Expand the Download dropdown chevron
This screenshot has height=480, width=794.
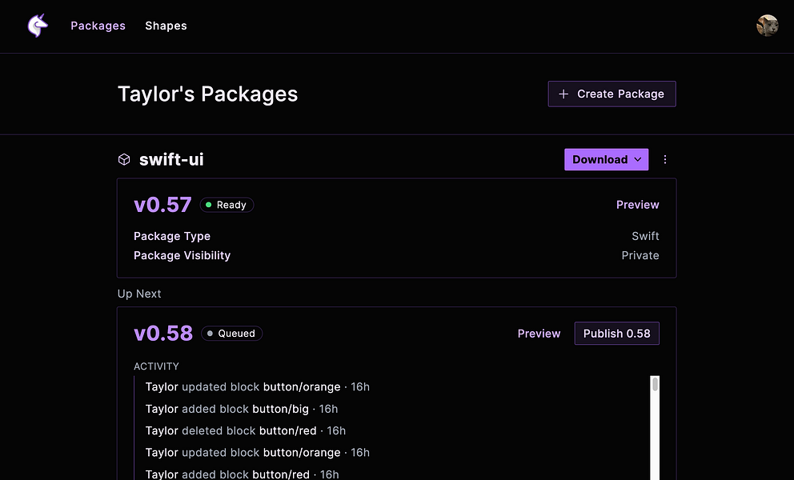pos(638,160)
